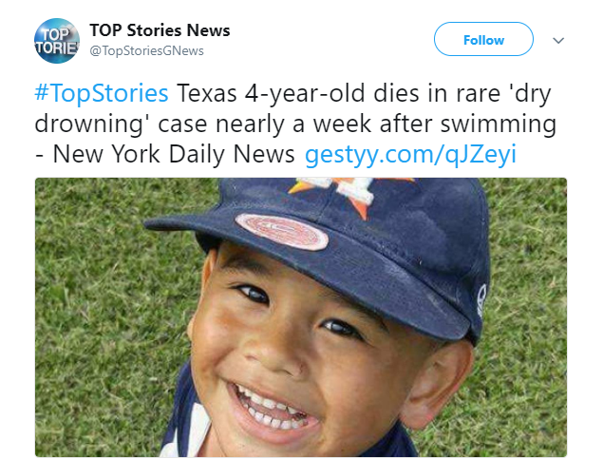The width and height of the screenshot is (603, 459).
Task: Click the TOP Stories News display name
Action: [x=160, y=30]
